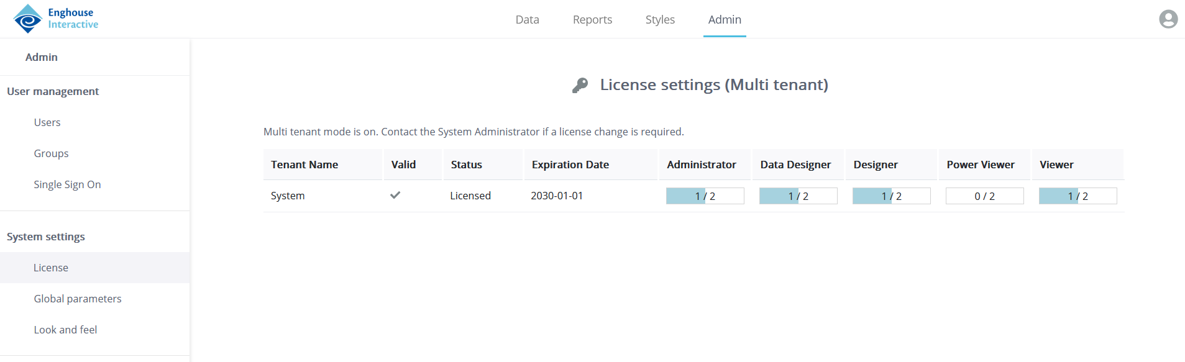Open Global parameters page

pos(78,299)
